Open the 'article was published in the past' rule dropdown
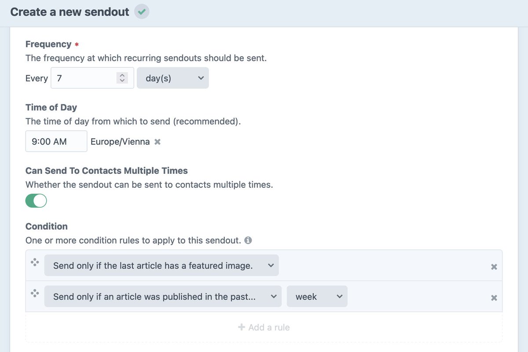528x352 pixels. click(163, 297)
